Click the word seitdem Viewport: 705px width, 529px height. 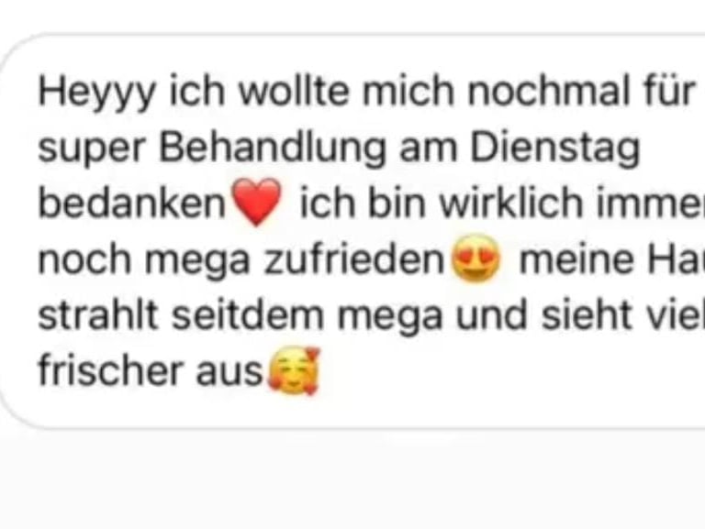248,314
